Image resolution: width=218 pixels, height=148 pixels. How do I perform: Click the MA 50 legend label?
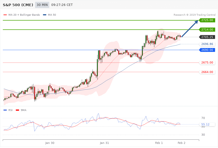(52, 15)
